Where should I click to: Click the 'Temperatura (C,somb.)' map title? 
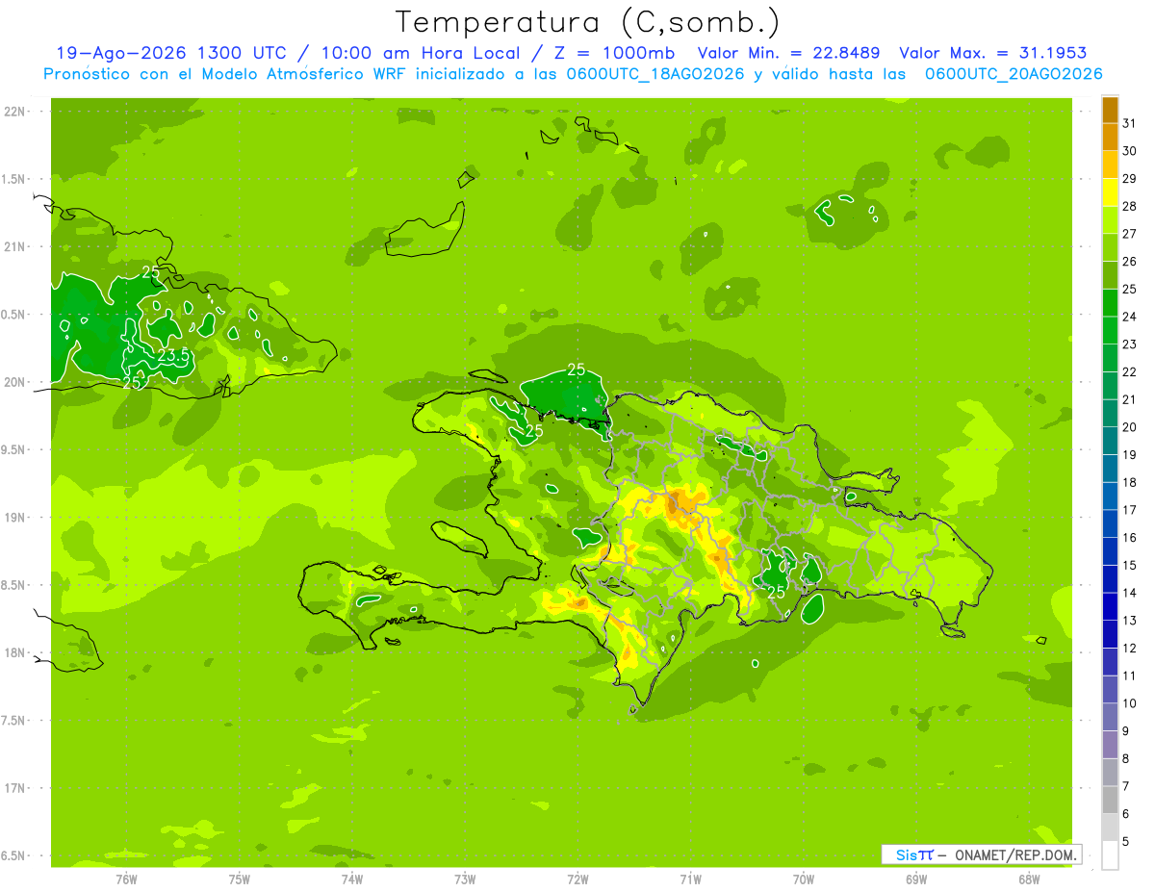point(587,22)
